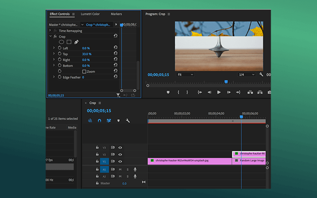Open the Master clip dropdown arrow
The width and height of the screenshot is (317, 198).
click(82, 25)
